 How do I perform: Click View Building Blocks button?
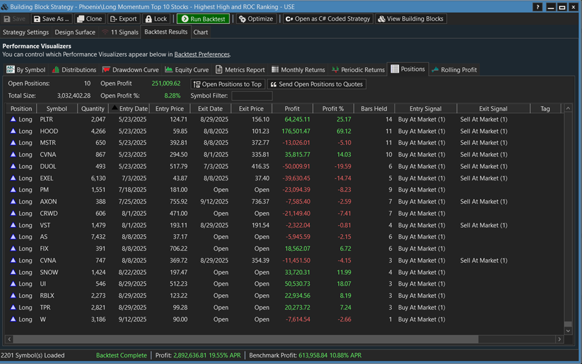(x=411, y=19)
